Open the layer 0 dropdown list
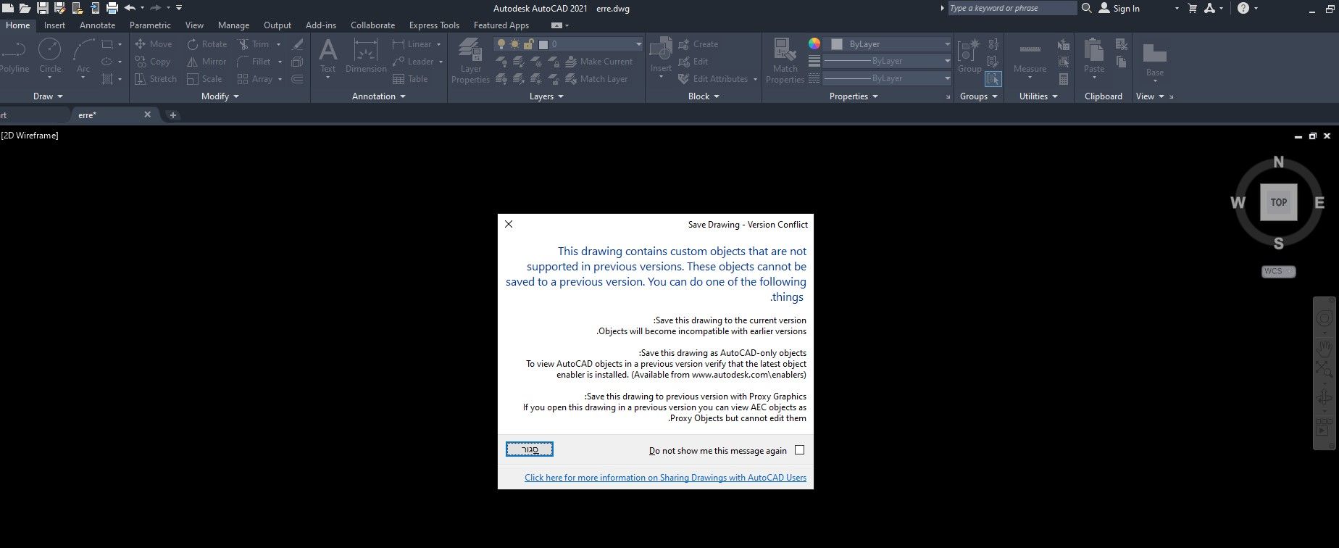Viewport: 1339px width, 548px height. tap(638, 44)
